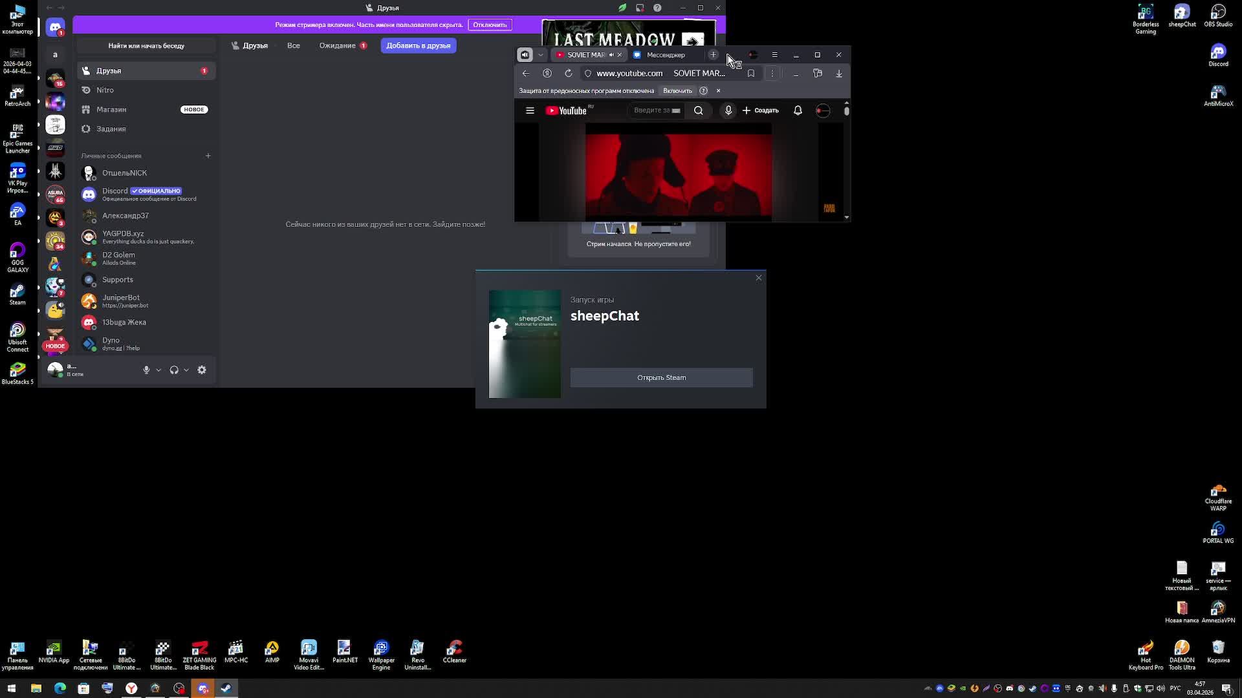The height and width of the screenshot is (698, 1242).
Task: Open Discord Магазин page
Action: point(111,109)
